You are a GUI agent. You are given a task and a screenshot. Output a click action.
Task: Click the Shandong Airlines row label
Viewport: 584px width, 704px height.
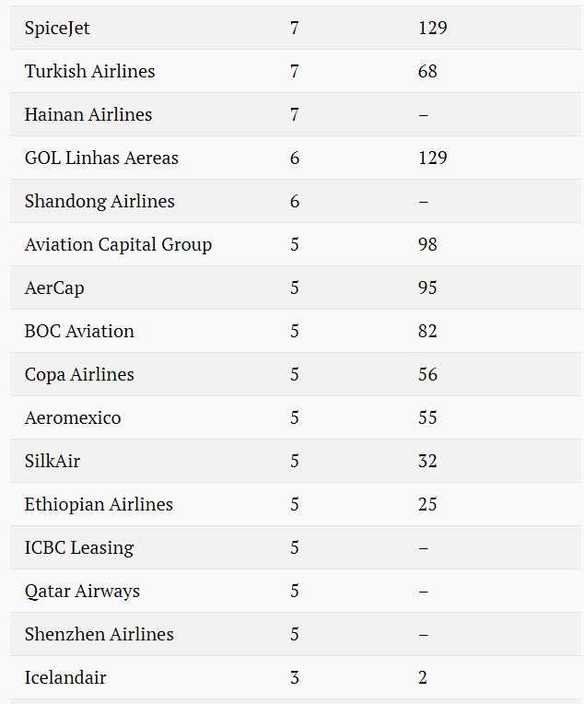pyautogui.click(x=99, y=202)
